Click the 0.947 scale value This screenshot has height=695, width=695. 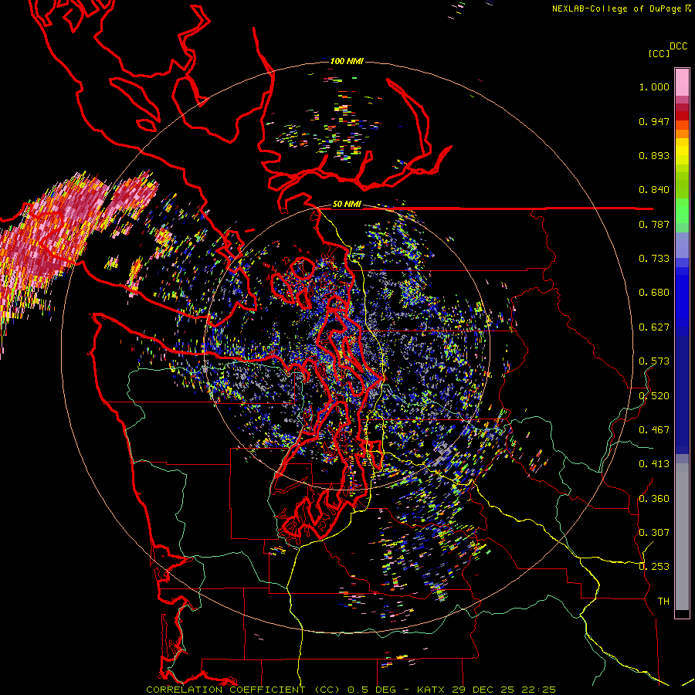click(x=654, y=121)
